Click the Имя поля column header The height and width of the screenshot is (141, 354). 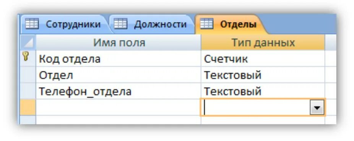click(x=118, y=43)
